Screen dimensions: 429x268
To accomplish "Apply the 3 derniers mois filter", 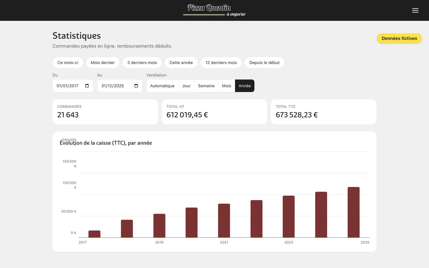I will pyautogui.click(x=142, y=63).
